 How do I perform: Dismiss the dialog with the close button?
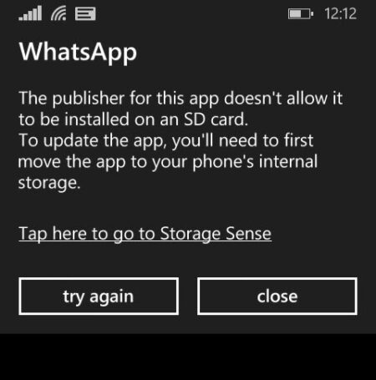tap(277, 296)
